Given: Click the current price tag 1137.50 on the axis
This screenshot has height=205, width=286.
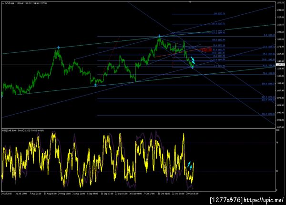Looking at the screenshot, I should point(280,65).
